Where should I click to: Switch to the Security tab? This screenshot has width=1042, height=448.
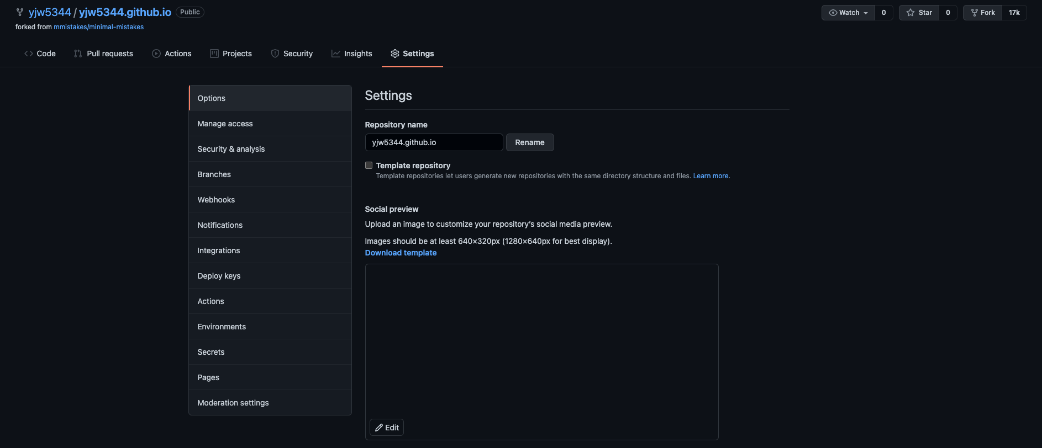pyautogui.click(x=292, y=54)
